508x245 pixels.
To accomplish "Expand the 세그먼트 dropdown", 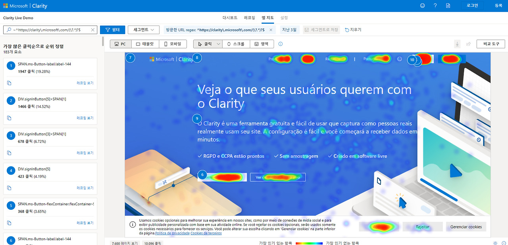I will tap(144, 30).
